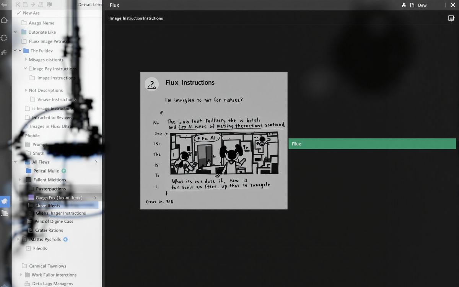Toggle the New Are checkmark item
The image size is (459, 287).
coord(19,13)
